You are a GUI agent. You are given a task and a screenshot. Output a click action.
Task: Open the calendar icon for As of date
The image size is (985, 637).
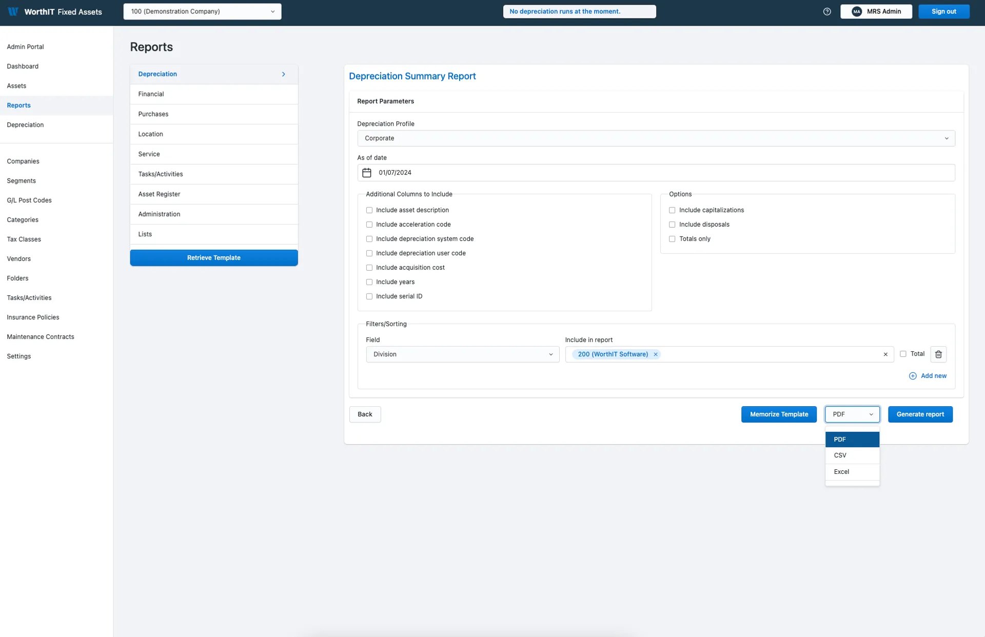point(366,173)
